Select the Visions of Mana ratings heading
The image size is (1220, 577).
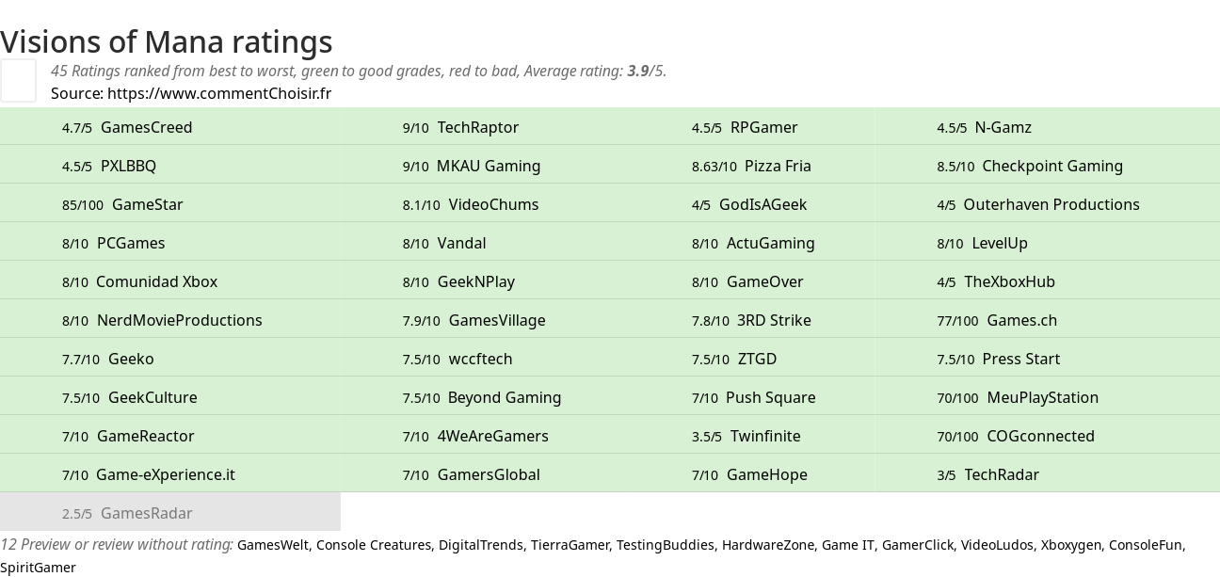(167, 41)
